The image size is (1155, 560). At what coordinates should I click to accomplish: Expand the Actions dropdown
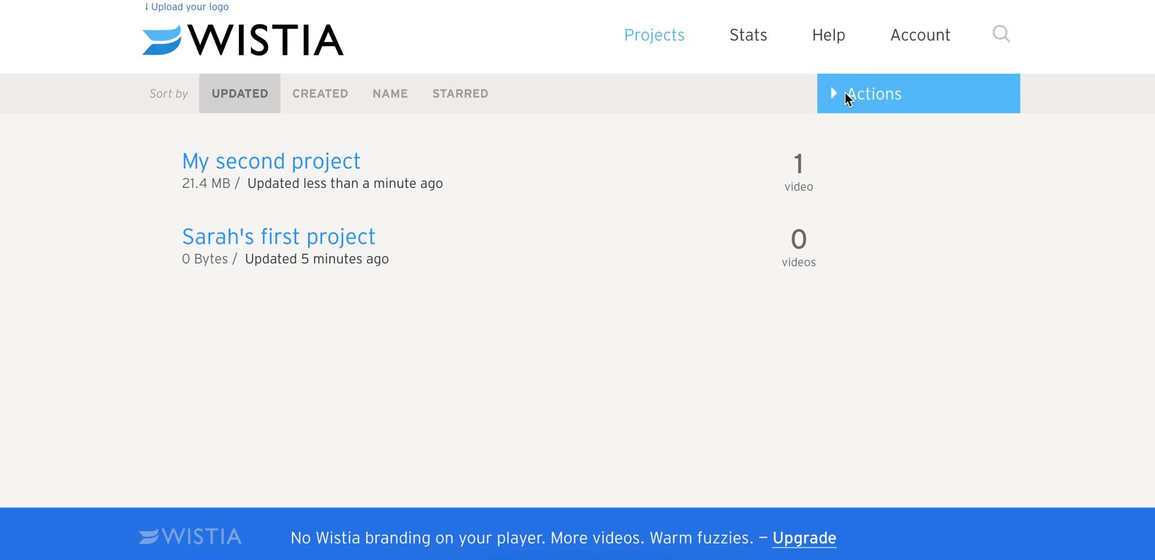tap(918, 94)
